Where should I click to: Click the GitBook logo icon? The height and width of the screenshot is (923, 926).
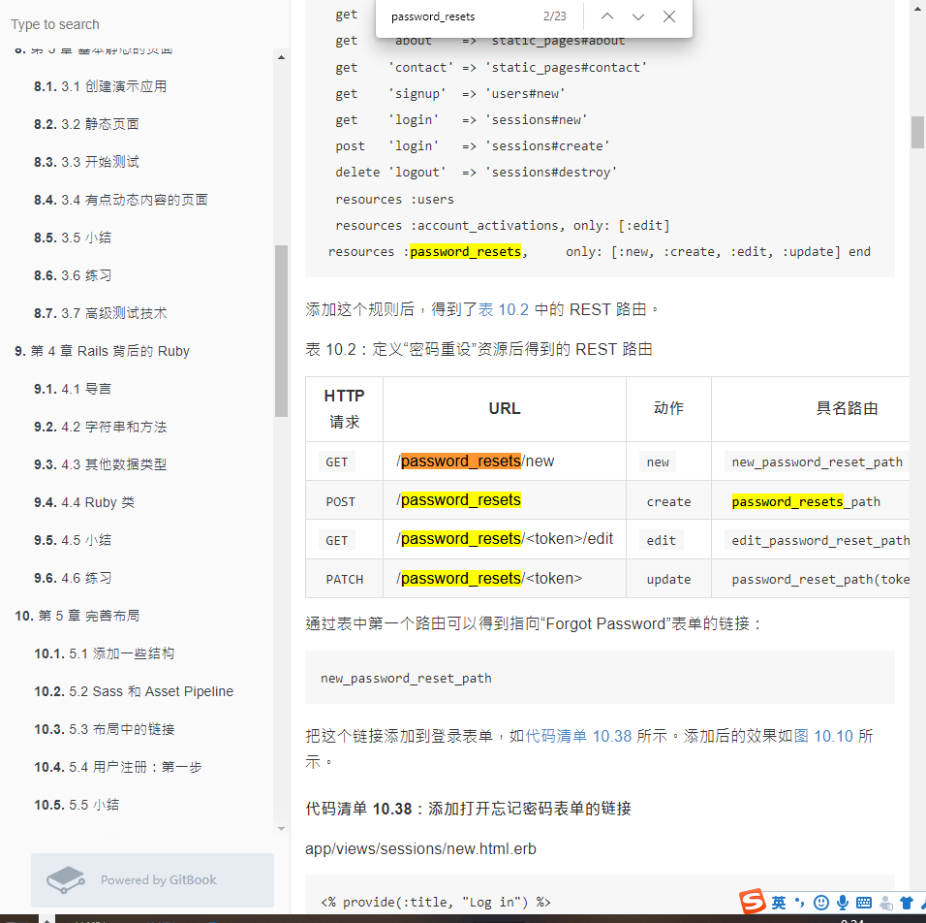click(66, 879)
